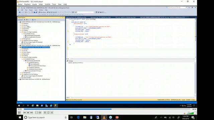The height and width of the screenshot is (120, 214).
Task: Toggle the VLC playlist view
Action: coord(45,113)
